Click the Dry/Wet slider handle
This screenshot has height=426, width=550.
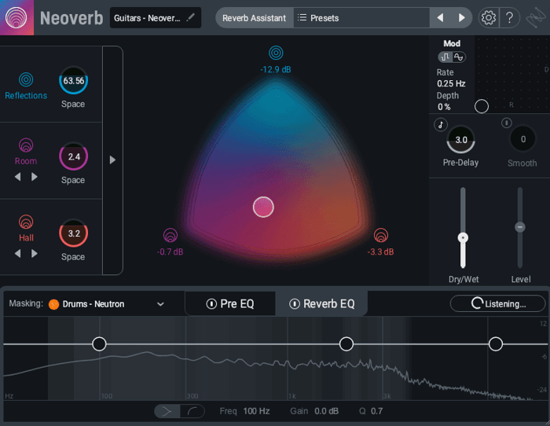coord(463,238)
